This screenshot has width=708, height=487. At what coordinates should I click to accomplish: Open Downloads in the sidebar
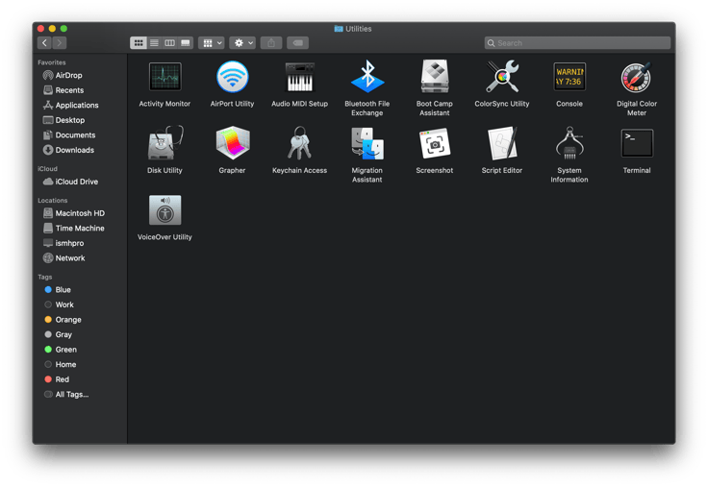[68, 150]
